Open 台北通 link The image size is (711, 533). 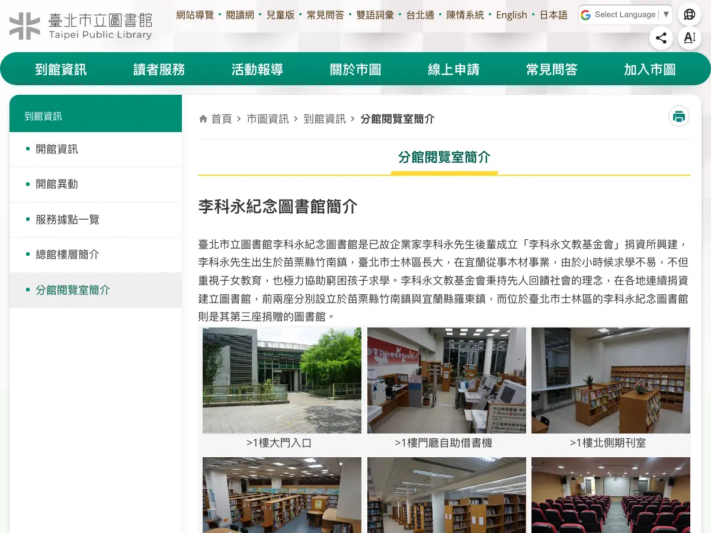pos(420,15)
